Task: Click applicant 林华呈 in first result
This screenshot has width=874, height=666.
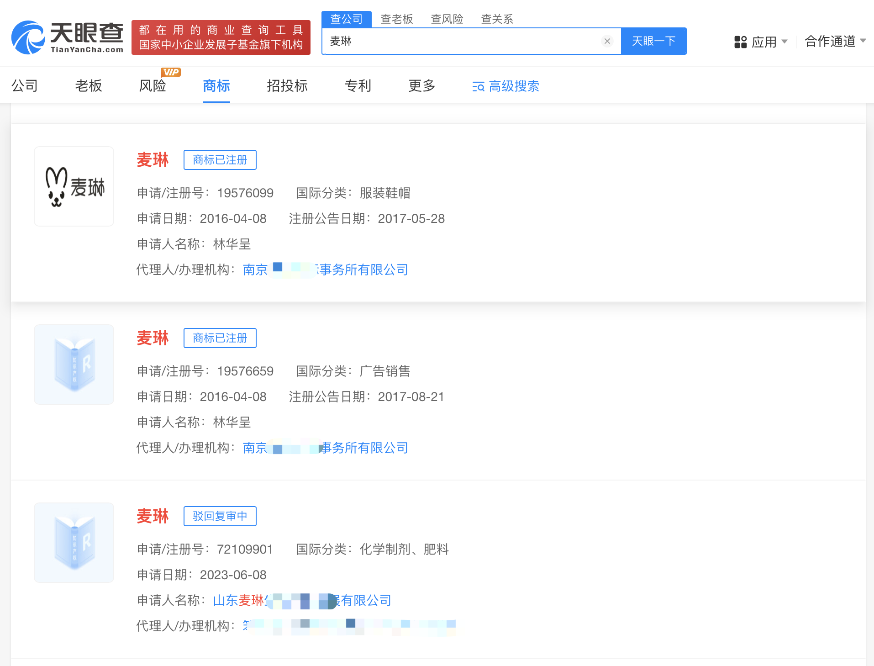Action: click(x=232, y=244)
